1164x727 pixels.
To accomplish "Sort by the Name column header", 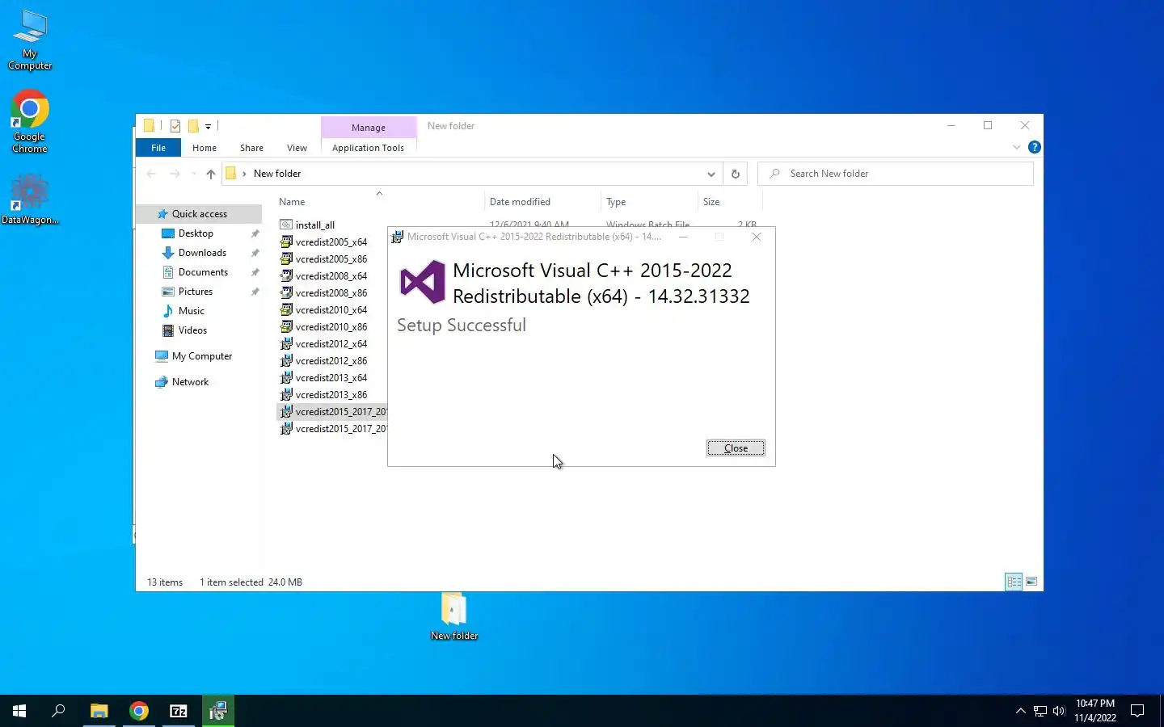I will [292, 202].
